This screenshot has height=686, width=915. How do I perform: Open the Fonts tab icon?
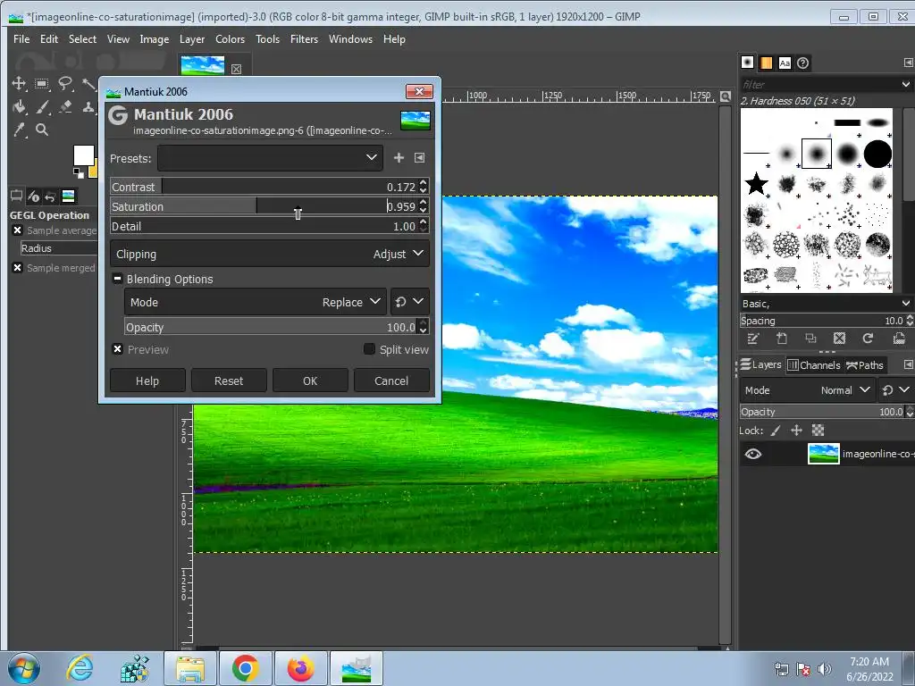click(785, 63)
